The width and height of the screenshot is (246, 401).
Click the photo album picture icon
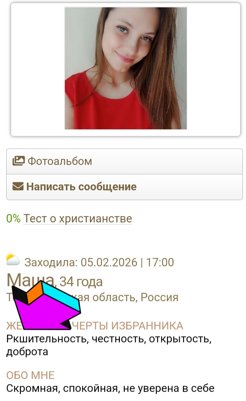tap(18, 161)
